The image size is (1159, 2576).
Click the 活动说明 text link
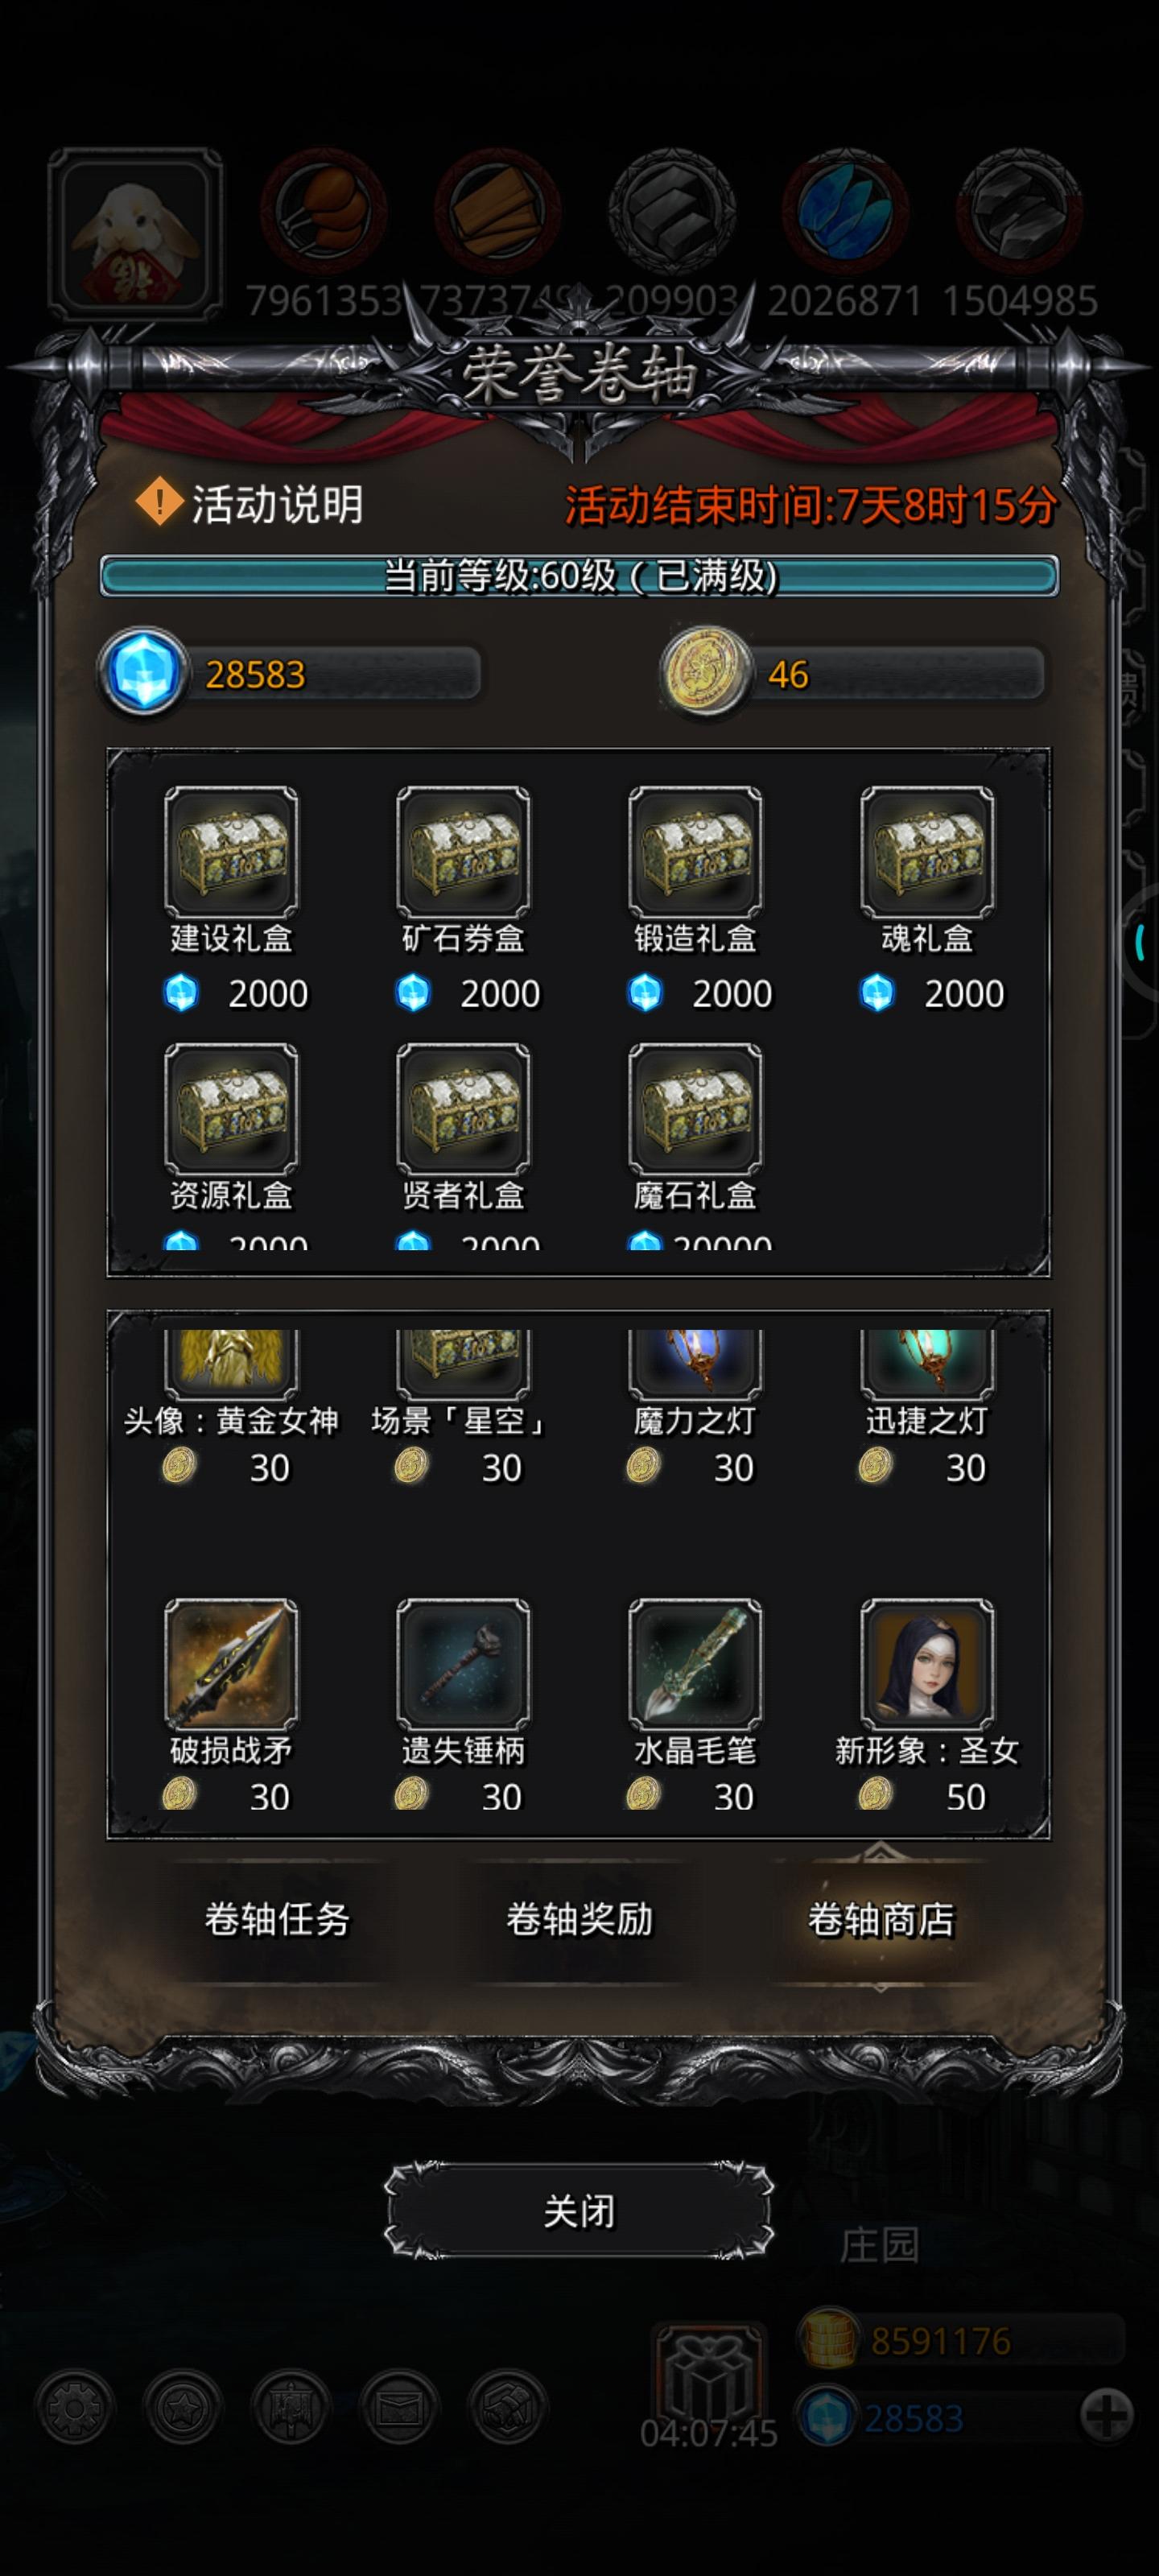[x=277, y=504]
